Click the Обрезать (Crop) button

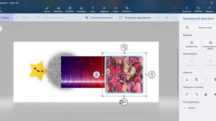[x=23, y=17]
